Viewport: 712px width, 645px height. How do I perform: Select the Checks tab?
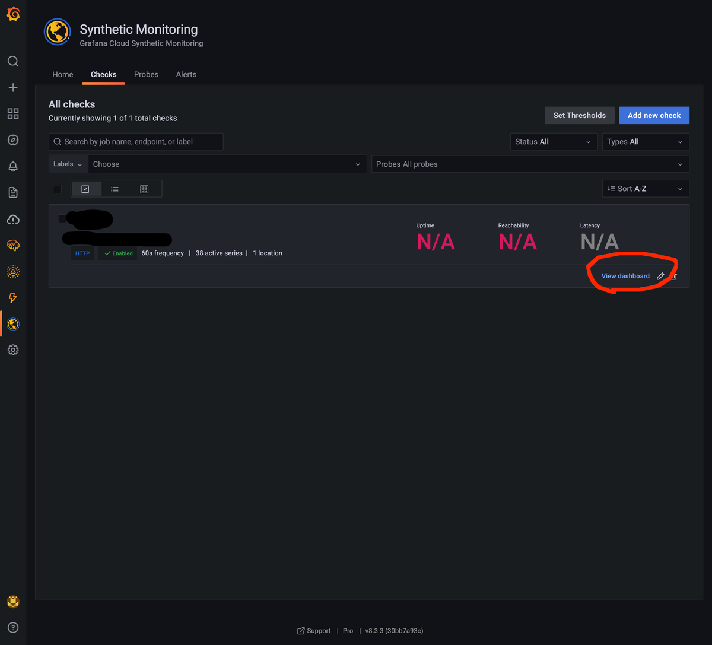pos(104,74)
